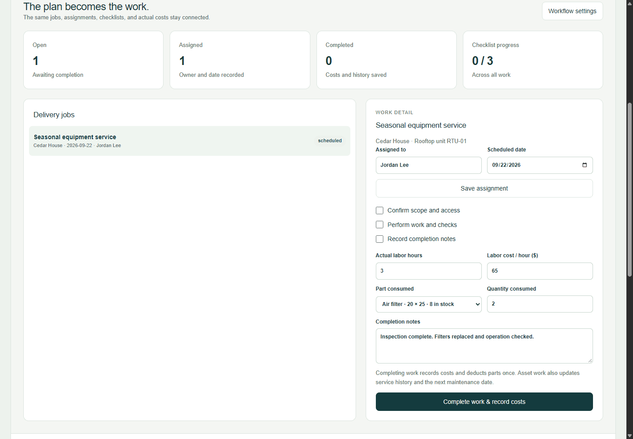Screen dimensions: 633x439
Task: Click the Scheduled date field
Action: (x=540, y=165)
